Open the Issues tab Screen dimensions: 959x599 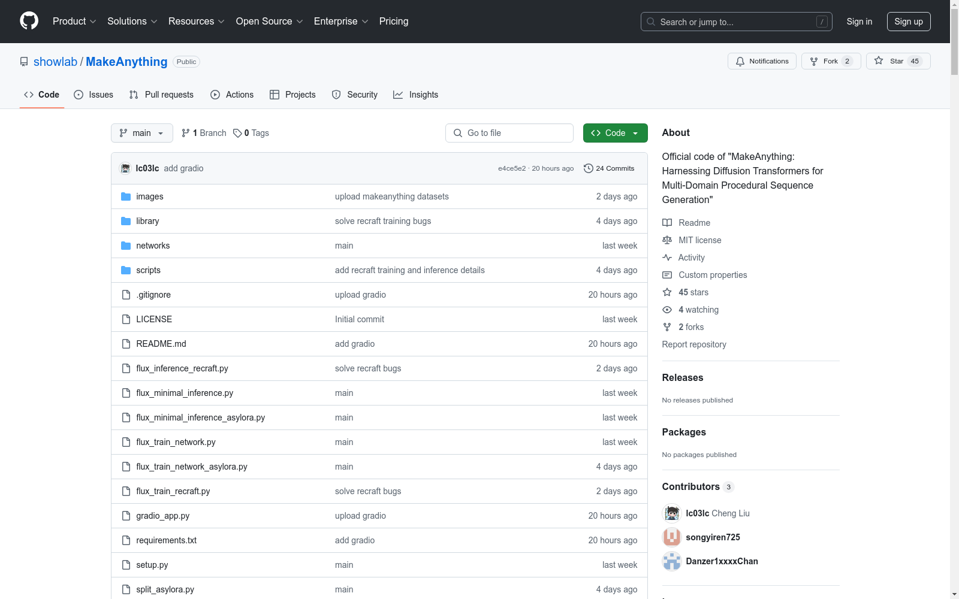point(94,95)
